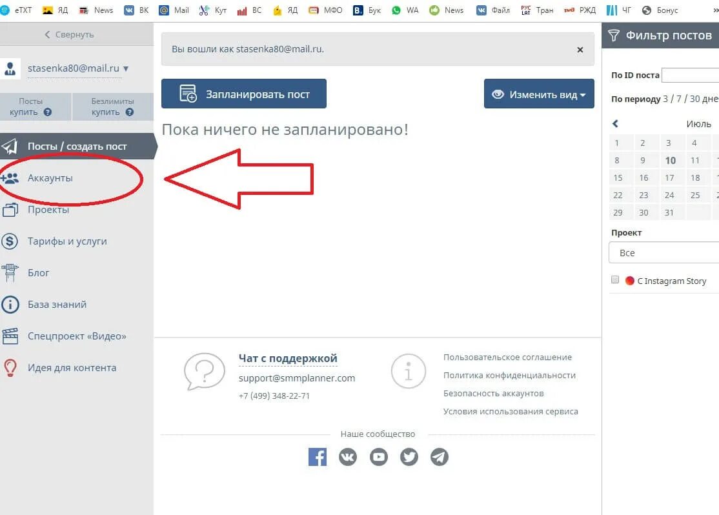Select the Спецпроект «Видео» icon

pyautogui.click(x=10, y=336)
